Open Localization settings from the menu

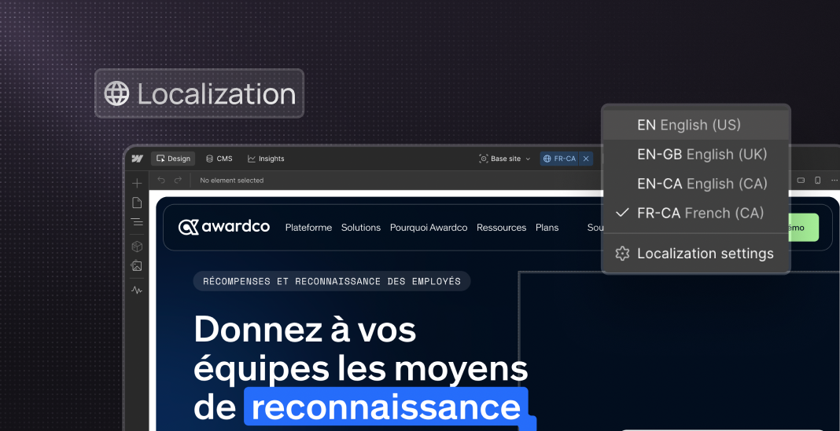click(696, 254)
